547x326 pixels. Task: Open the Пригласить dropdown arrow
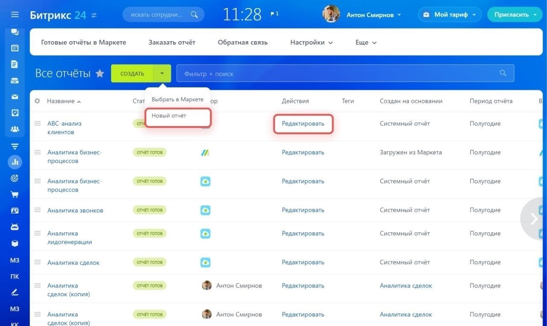point(535,14)
